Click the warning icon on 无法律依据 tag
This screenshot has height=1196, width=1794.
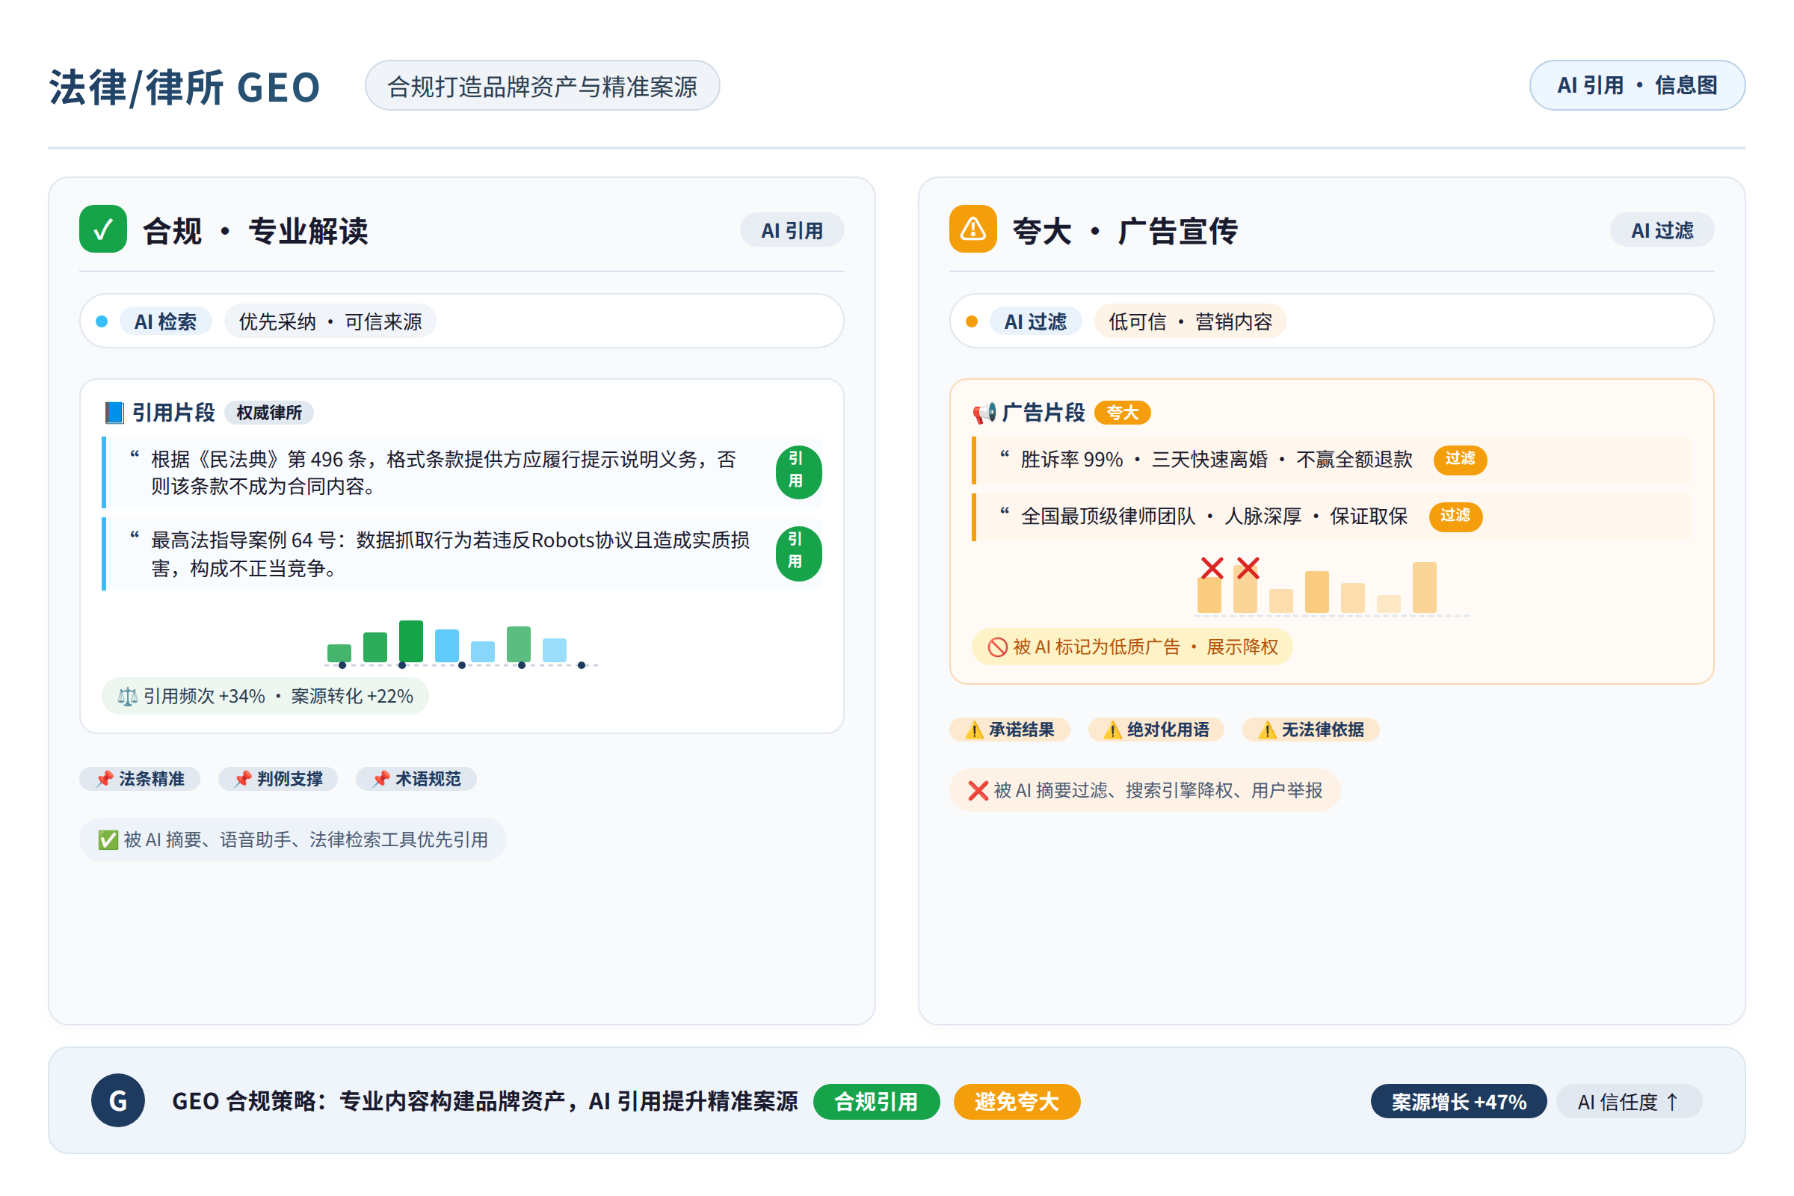(1267, 730)
